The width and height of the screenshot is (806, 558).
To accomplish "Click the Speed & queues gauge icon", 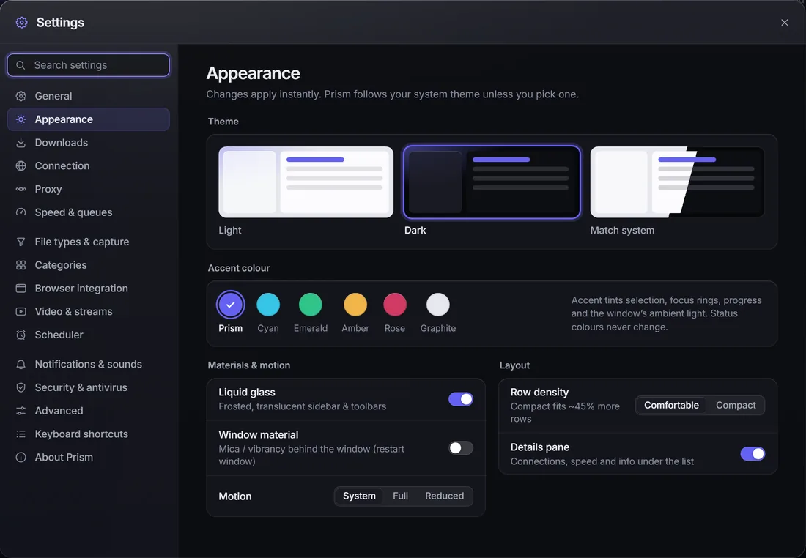I will tap(21, 212).
